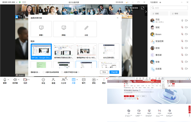Enable 共享时包含电脑声音 checkbox
191x122 pixels.
pos(44,72)
